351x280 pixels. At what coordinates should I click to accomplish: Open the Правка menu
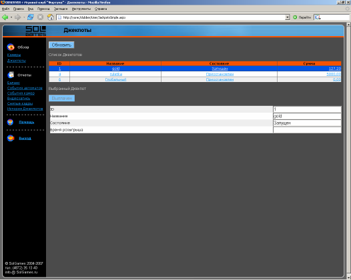coord(19,9)
